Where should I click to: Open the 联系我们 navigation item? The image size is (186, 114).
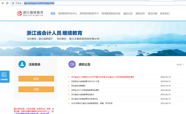165,13
